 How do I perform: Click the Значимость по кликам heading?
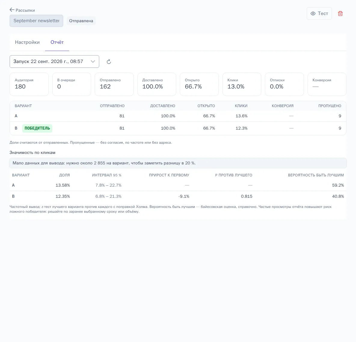[32, 152]
